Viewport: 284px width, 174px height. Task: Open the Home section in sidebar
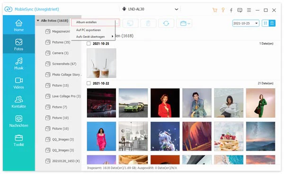click(19, 26)
